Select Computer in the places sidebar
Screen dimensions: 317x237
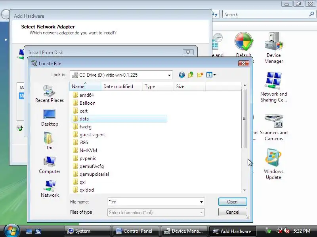coord(49,165)
